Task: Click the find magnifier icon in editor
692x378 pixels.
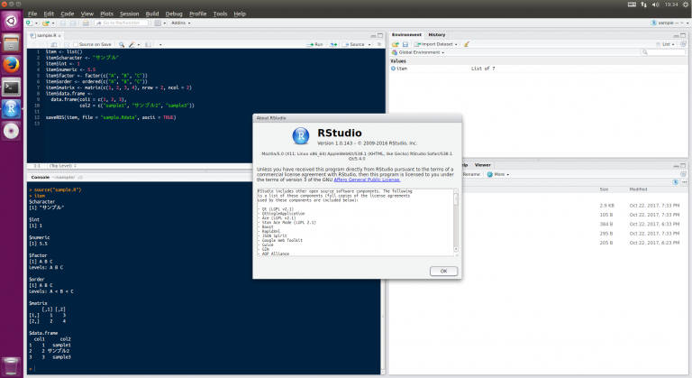Action: (123, 44)
